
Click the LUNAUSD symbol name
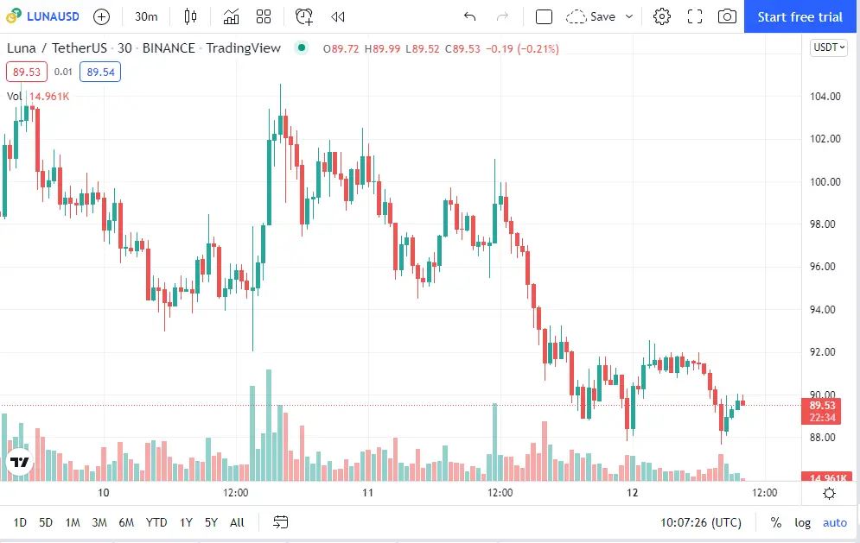[x=53, y=16]
